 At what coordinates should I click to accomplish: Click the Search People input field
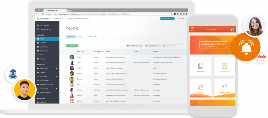(173, 46)
